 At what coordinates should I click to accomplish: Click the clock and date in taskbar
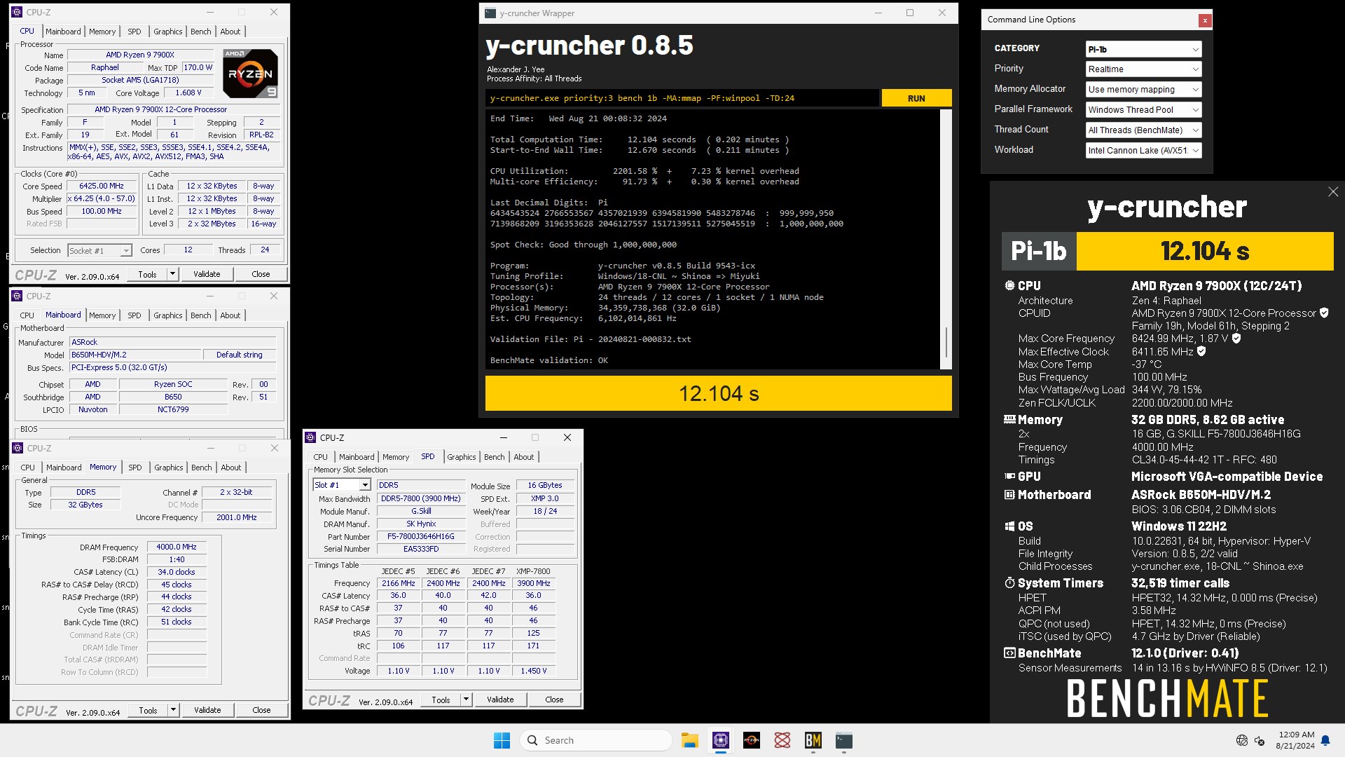pos(1295,740)
